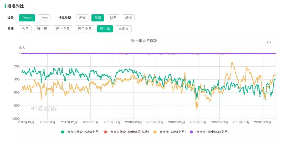Select iPhone as the device
282x145 pixels.
(27, 18)
